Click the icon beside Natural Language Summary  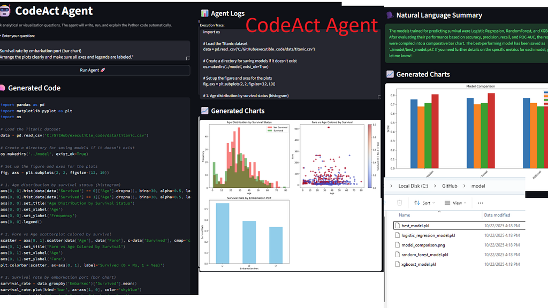[x=390, y=15]
